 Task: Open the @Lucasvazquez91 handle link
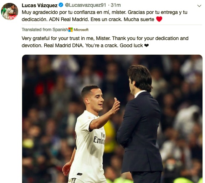(x=85, y=5)
